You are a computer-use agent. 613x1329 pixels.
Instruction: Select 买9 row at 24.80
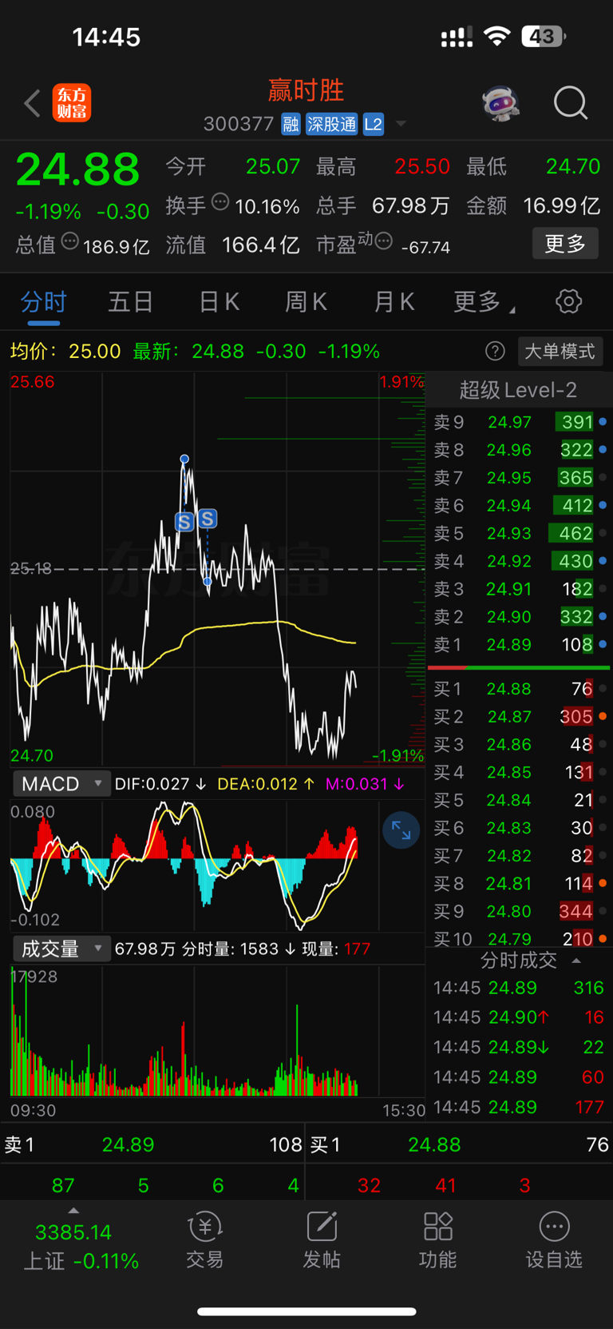point(520,911)
